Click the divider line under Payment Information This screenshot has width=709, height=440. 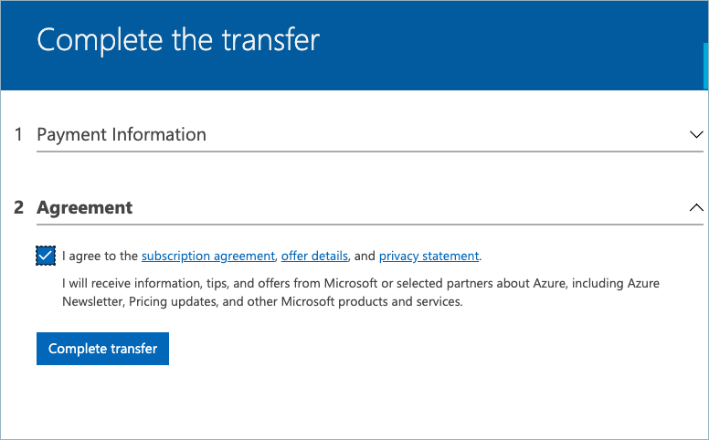(365, 151)
